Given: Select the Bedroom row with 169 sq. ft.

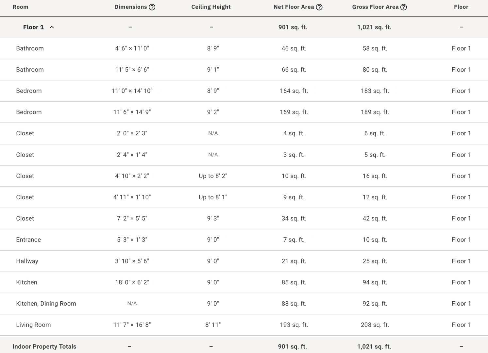Looking at the screenshot, I should [244, 112].
